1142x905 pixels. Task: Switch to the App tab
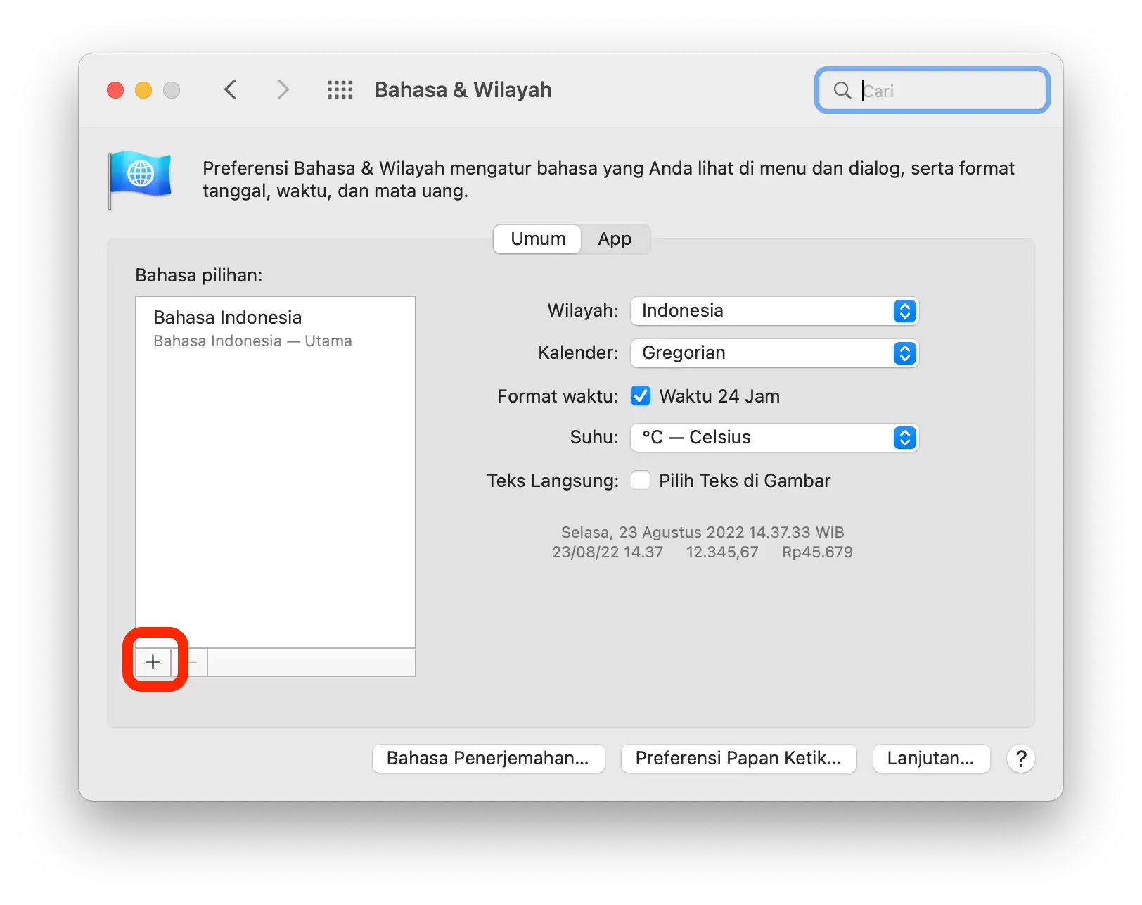click(x=614, y=239)
